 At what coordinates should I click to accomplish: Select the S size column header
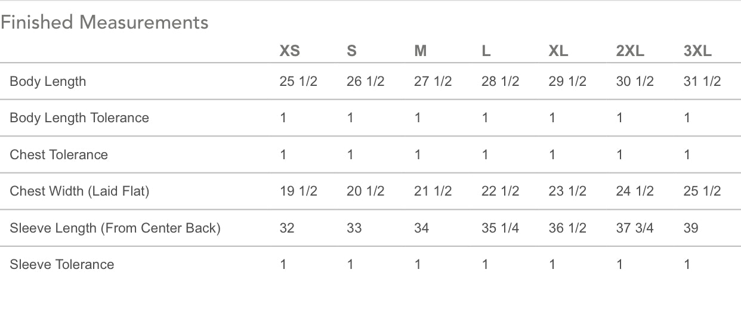pos(351,51)
